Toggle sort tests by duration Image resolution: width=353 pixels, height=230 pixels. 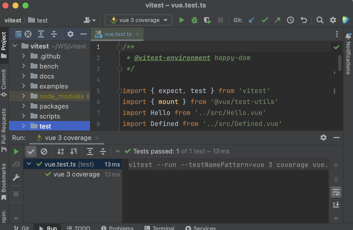(73, 151)
